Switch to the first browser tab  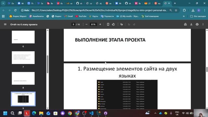click(11, 3)
